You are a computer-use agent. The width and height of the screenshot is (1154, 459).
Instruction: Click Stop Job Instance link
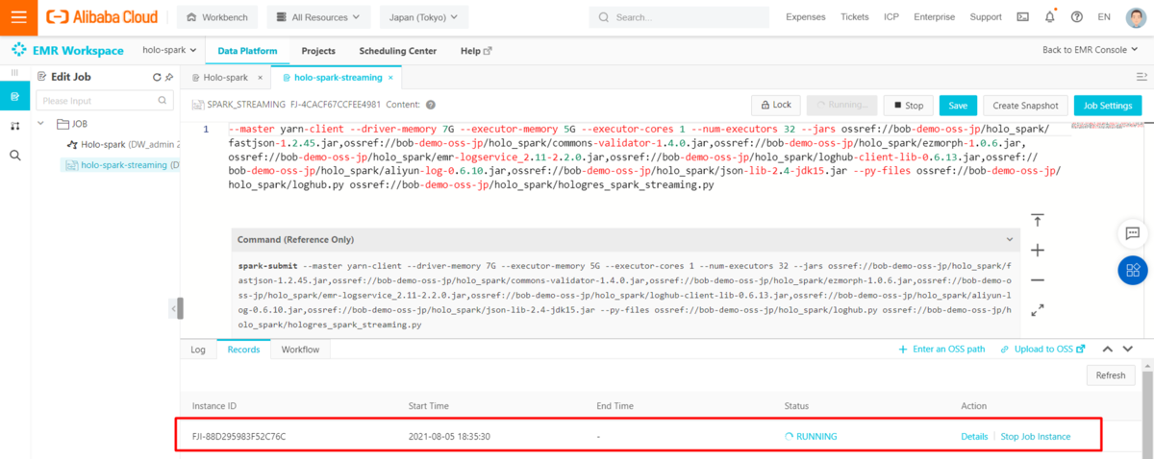tap(1036, 436)
